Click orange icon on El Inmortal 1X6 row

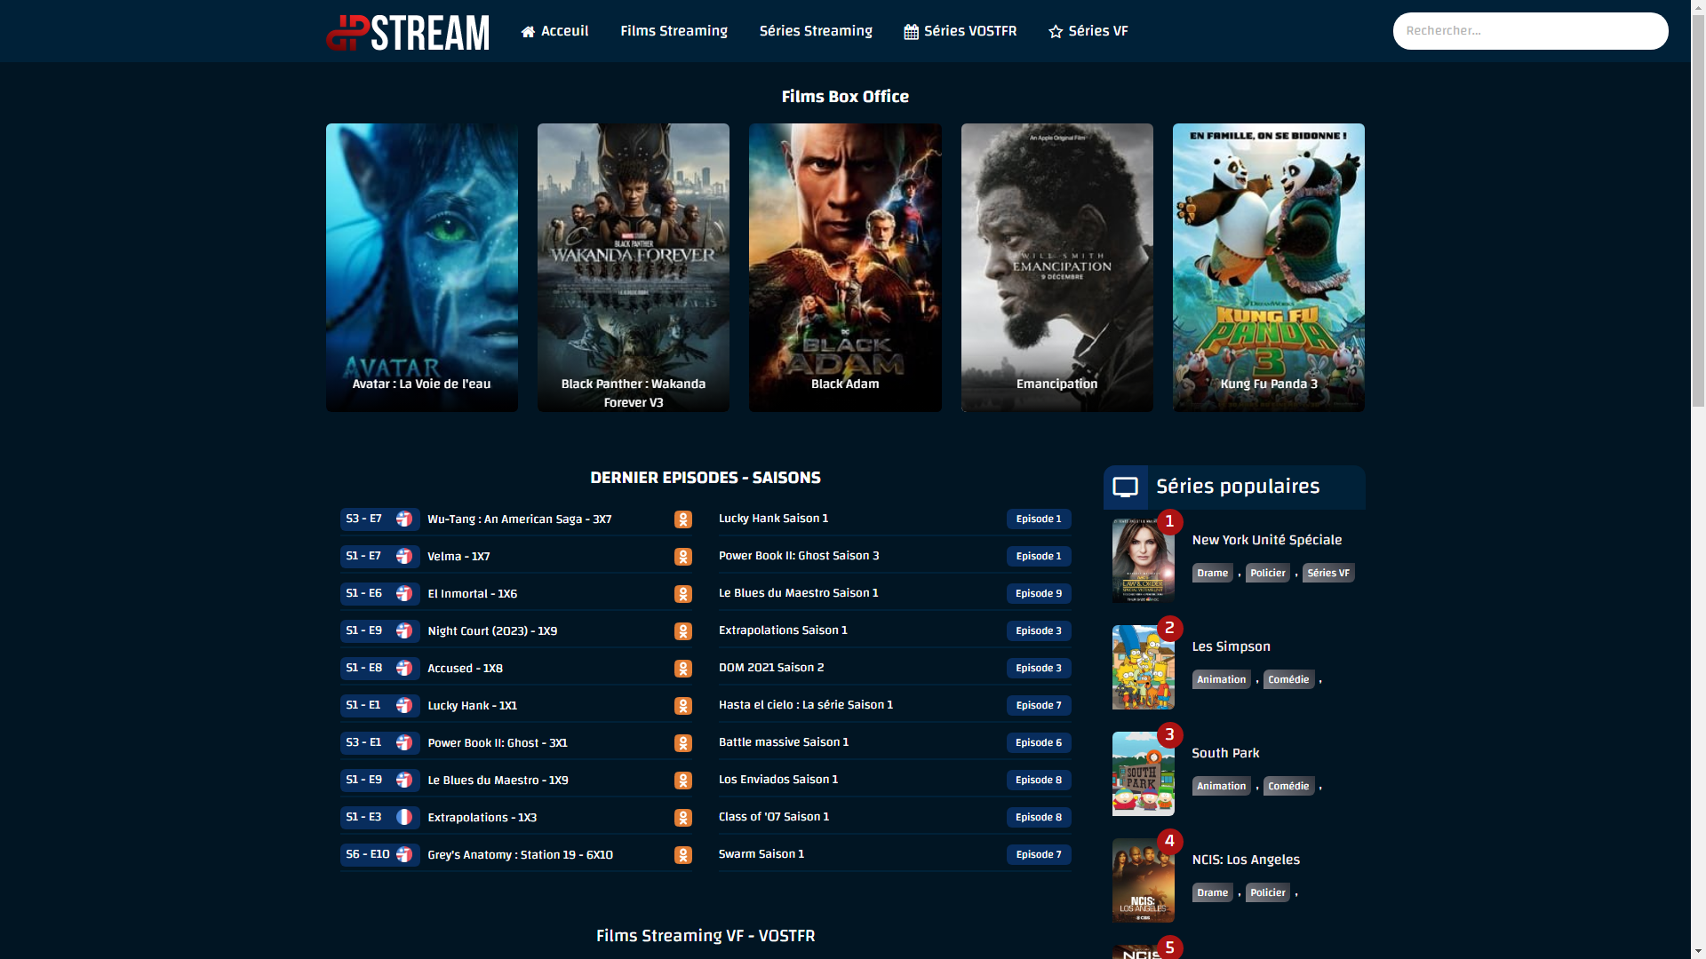point(682,594)
